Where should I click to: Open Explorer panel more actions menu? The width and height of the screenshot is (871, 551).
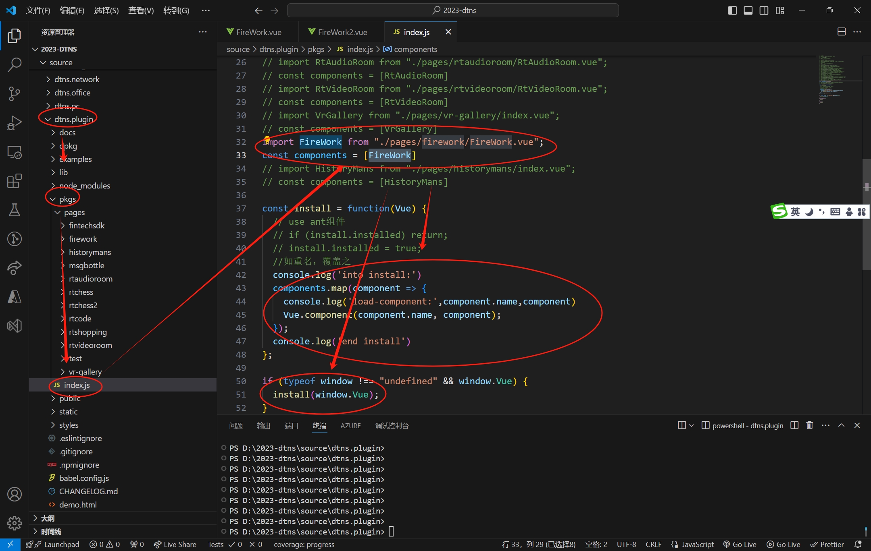203,32
